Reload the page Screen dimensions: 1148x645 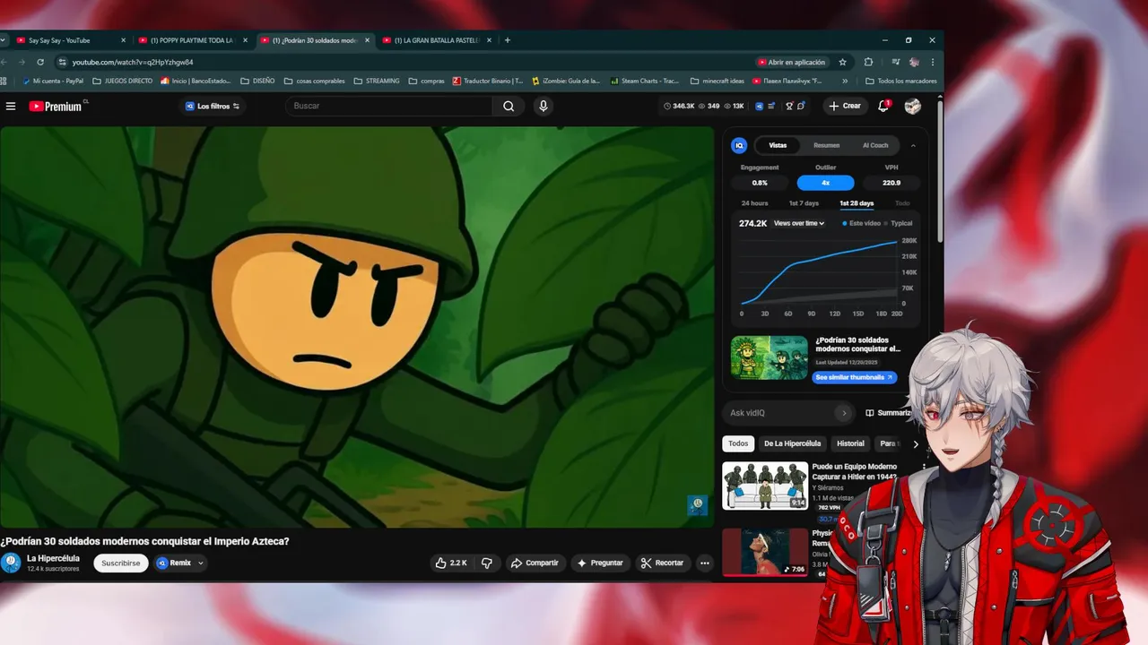pyautogui.click(x=40, y=62)
